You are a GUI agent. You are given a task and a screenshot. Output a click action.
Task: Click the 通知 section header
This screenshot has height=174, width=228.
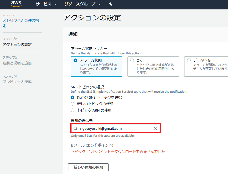pyautogui.click(x=73, y=34)
